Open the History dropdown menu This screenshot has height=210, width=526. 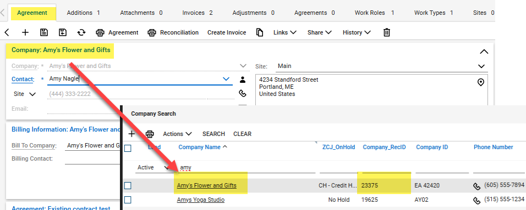pyautogui.click(x=356, y=32)
